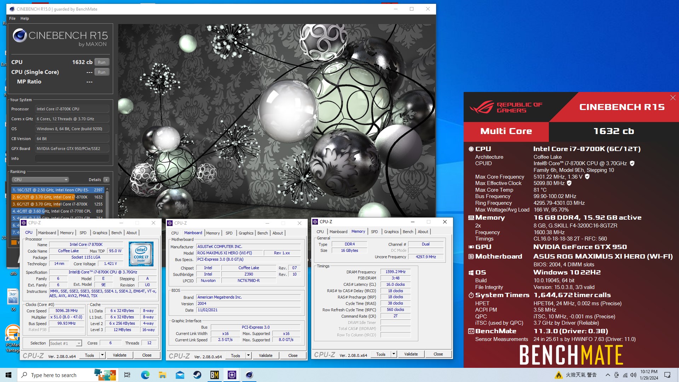Screen dimensions: 679x382
Task: Open Steam from the taskbar
Action: coord(197,375)
